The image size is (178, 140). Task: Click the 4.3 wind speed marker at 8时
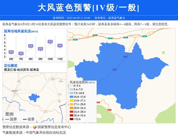click(x=31, y=46)
